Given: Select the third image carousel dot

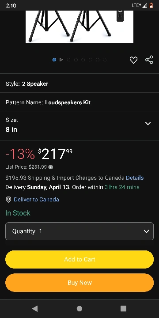Looking at the screenshot, I should point(68,60).
